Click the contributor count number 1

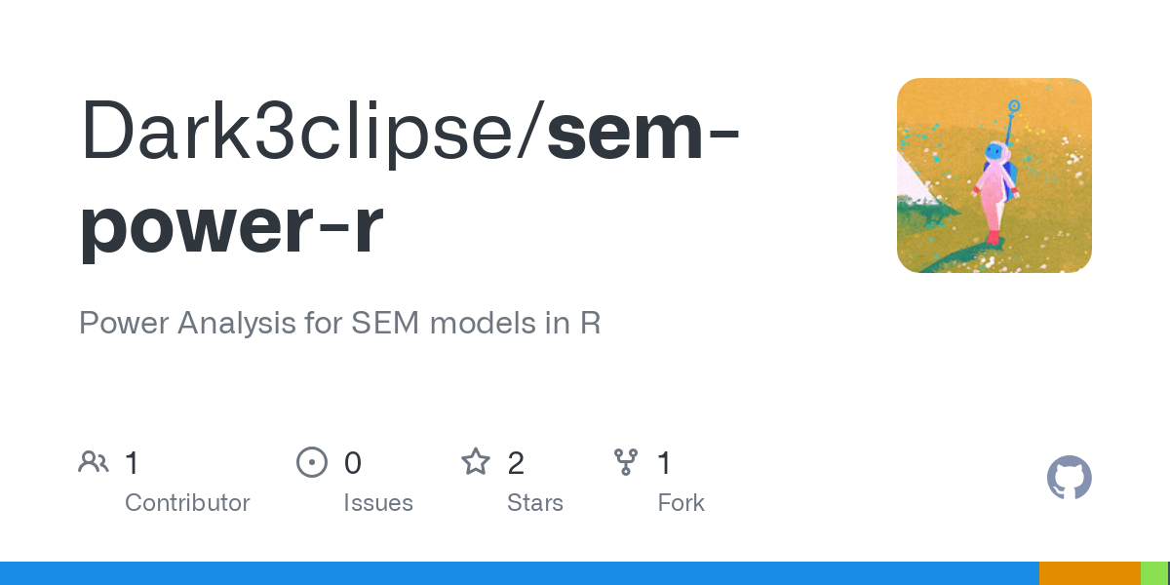tap(133, 463)
